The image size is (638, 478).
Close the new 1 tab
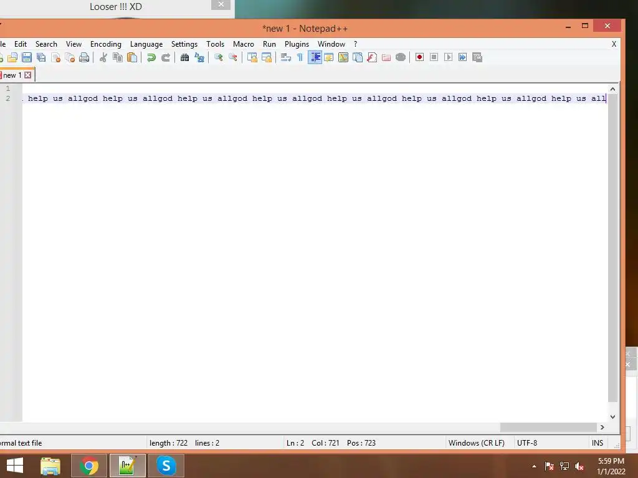coord(27,75)
